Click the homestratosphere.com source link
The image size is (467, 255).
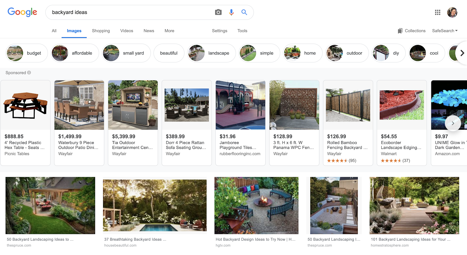[x=390, y=245]
